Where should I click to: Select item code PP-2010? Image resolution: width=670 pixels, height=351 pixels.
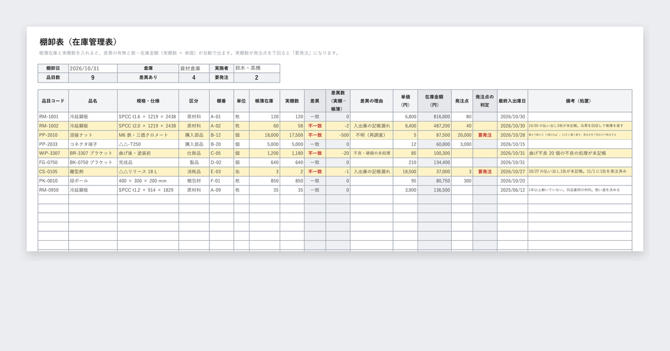point(53,135)
